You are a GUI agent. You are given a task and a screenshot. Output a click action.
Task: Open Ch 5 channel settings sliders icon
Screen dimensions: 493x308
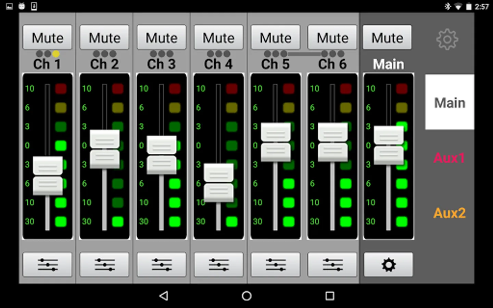(276, 265)
